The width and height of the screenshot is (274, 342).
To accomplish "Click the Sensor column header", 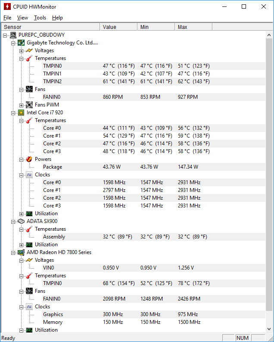I will tap(50, 27).
